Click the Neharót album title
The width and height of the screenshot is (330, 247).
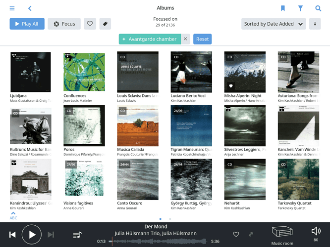coord(232,204)
